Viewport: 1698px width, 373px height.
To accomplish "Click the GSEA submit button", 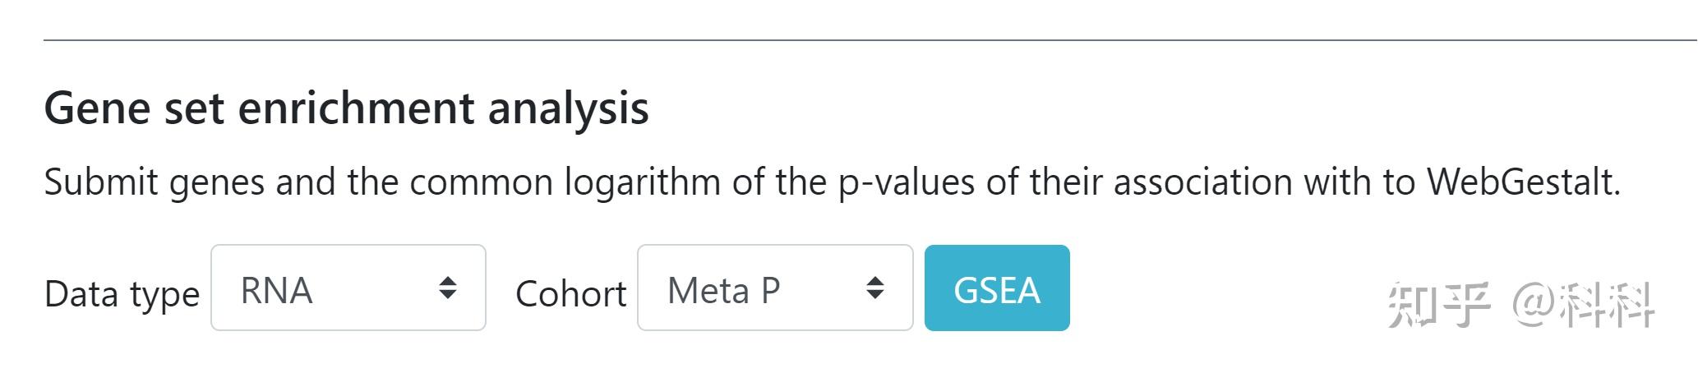I will (x=996, y=288).
